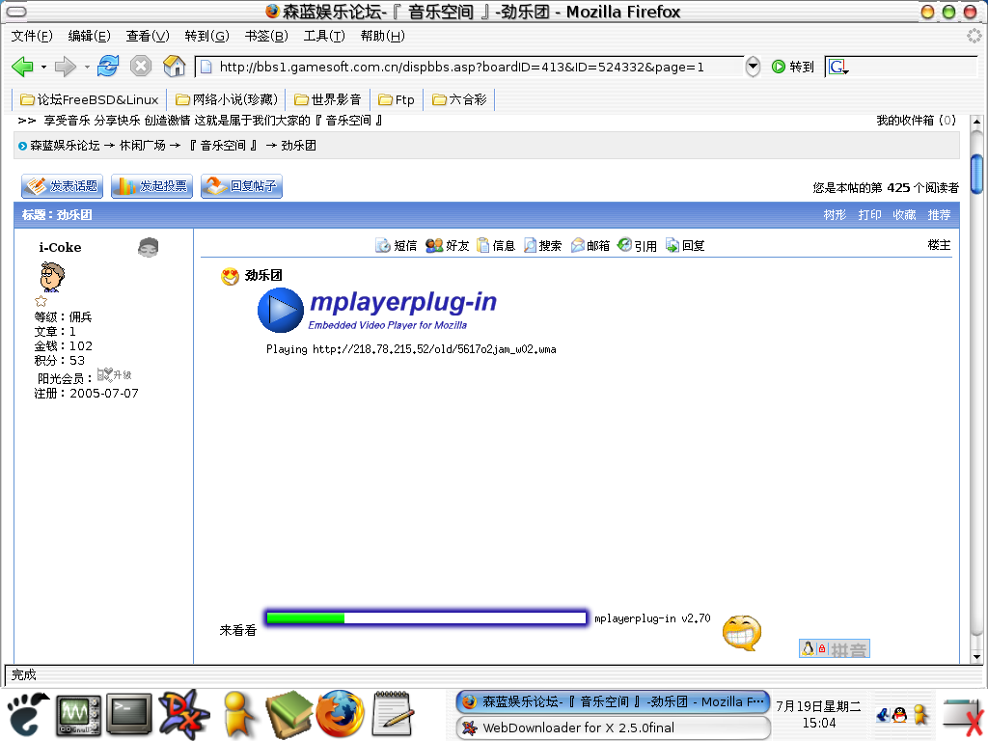Click the 发表话题 new topic button
This screenshot has height=741, width=988.
[63, 186]
